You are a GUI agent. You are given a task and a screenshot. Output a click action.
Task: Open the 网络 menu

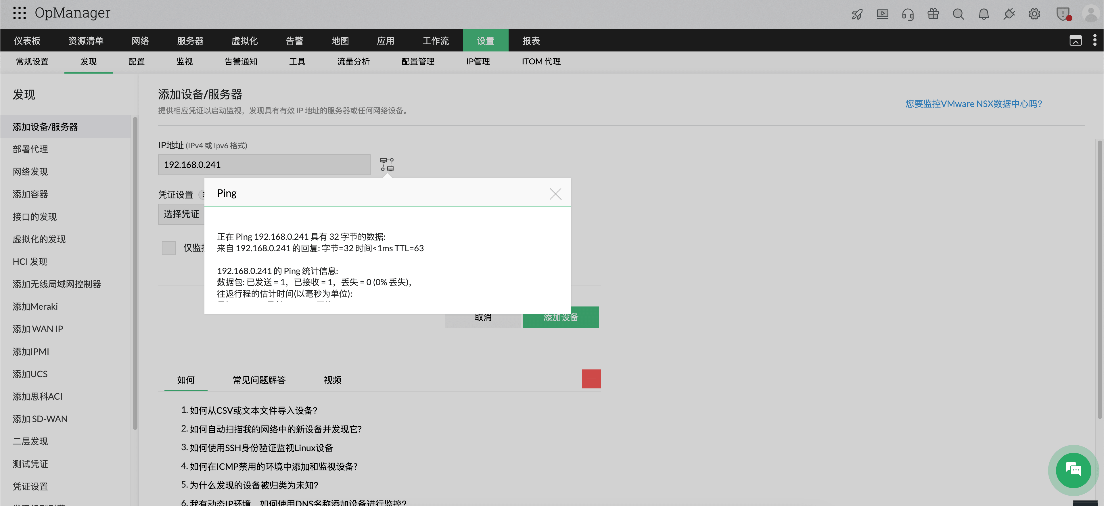click(x=140, y=41)
